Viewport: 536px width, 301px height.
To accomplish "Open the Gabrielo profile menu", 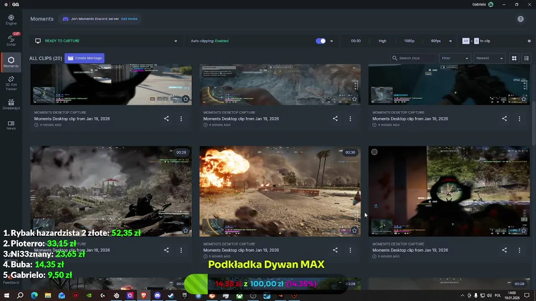I will click(x=482, y=5).
